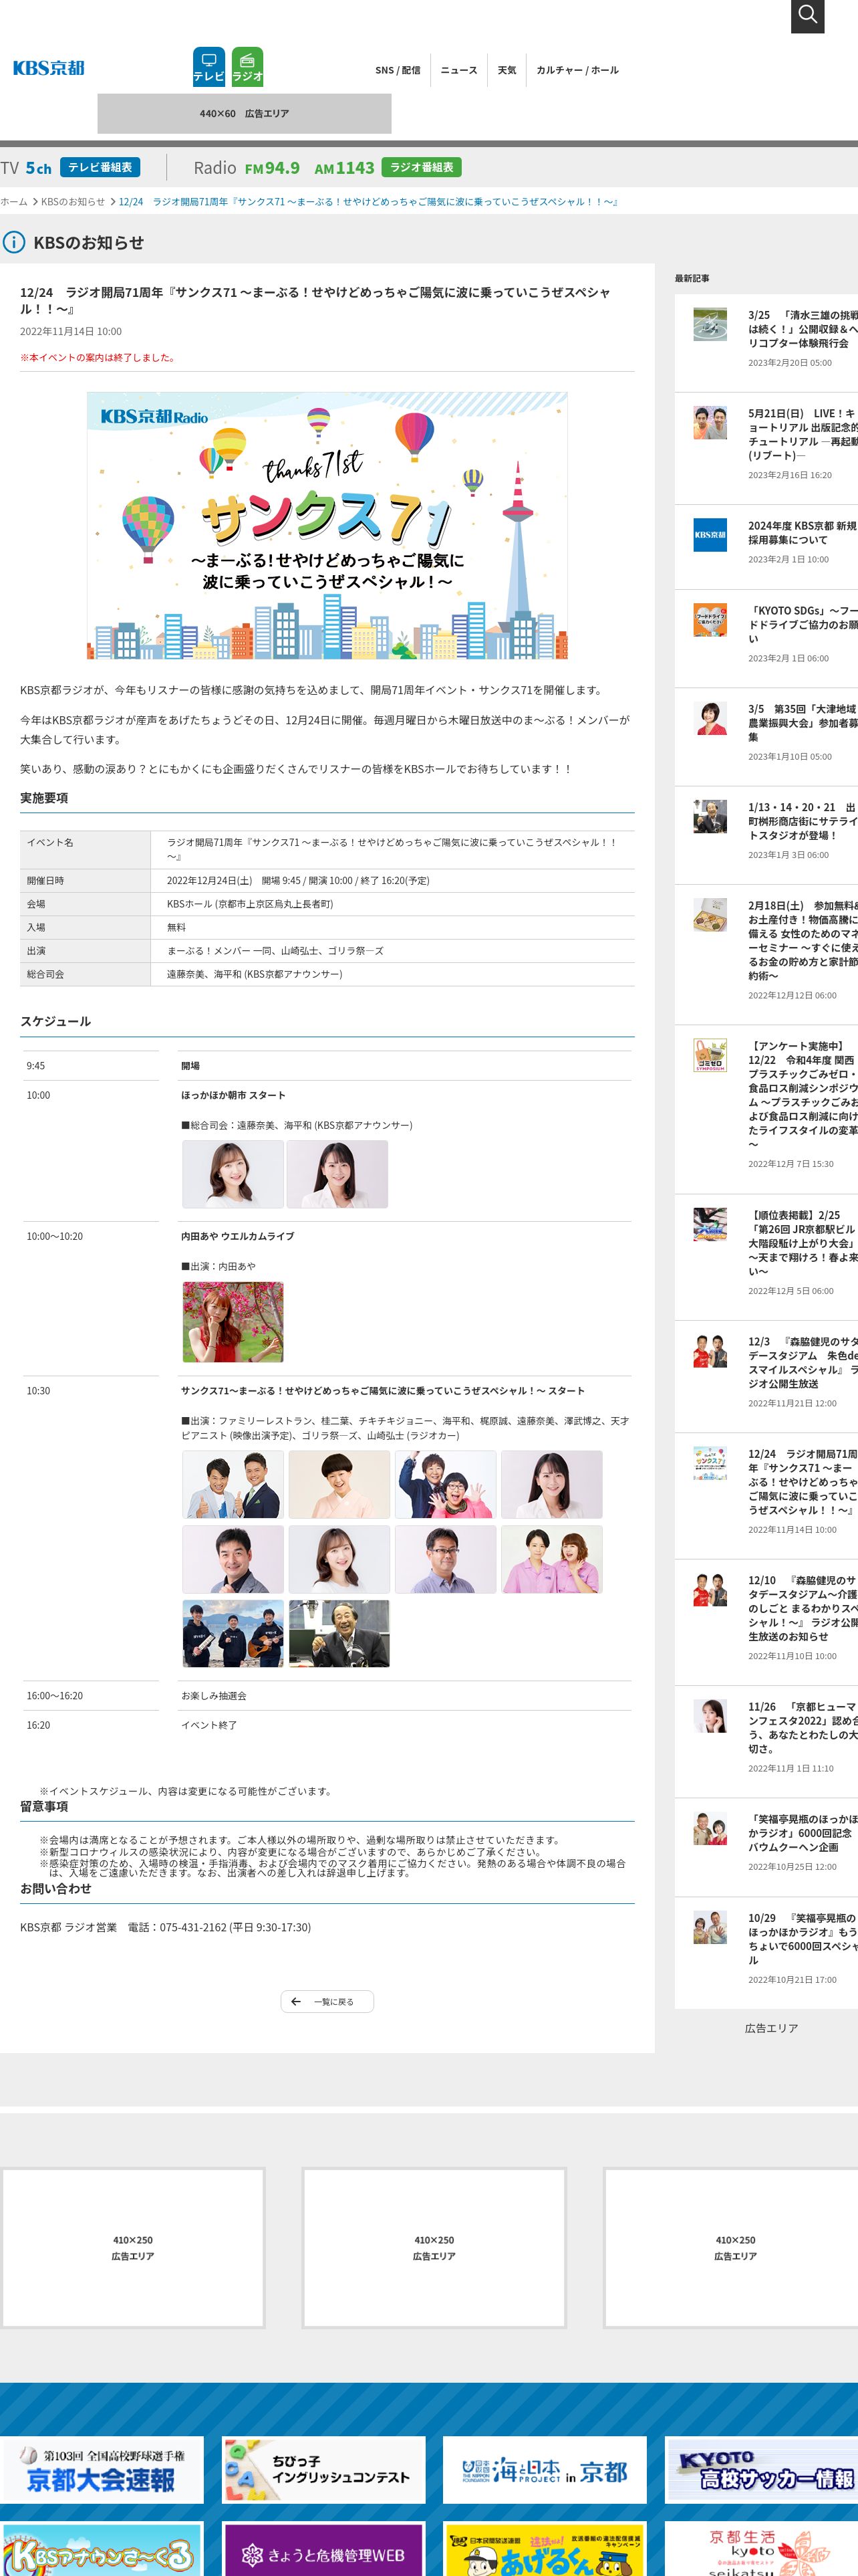
Task: Open 11/26 京都ヒューマンフェスタ2022 article
Action: [x=803, y=1727]
